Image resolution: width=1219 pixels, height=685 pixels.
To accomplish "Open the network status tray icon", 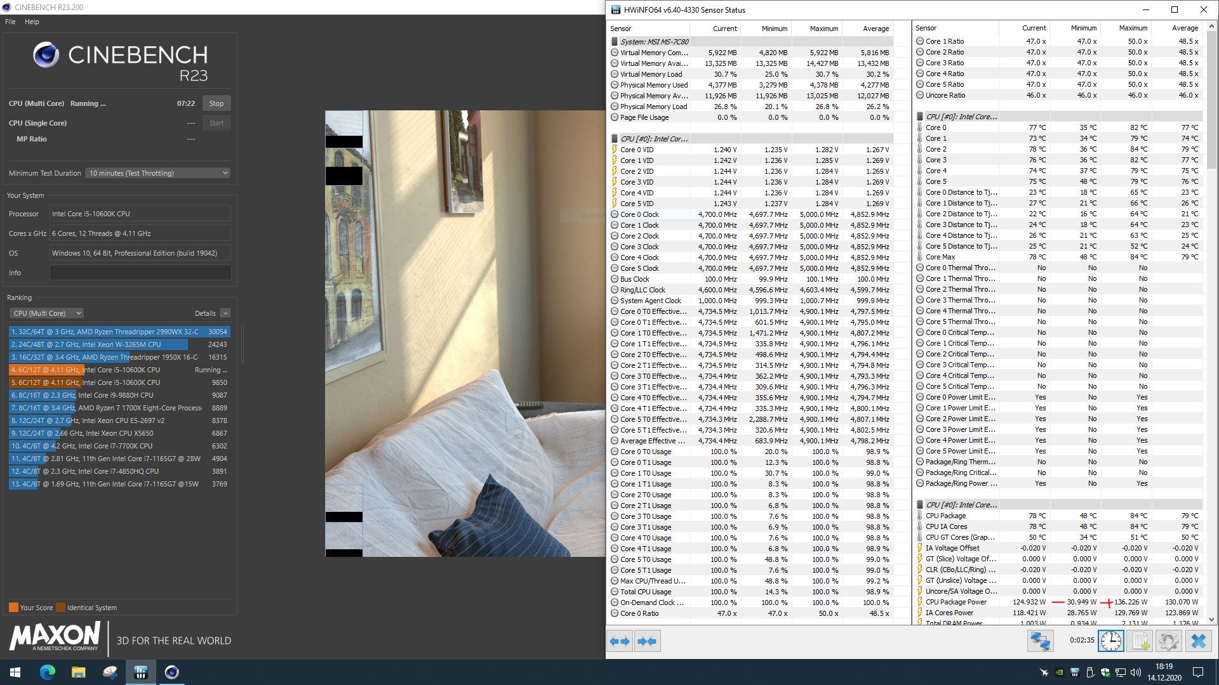I will pos(1121,672).
